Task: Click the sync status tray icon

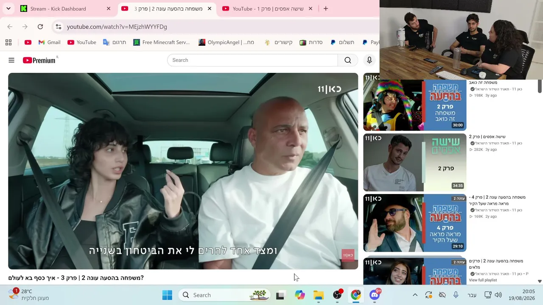Action: click(x=428, y=295)
